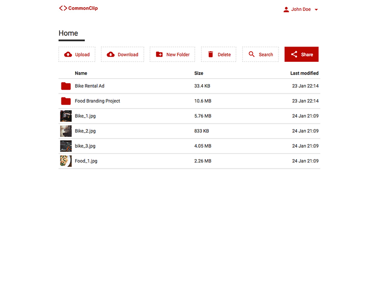381x285 pixels.
Task: Click the Share text on the red button
Action: click(307, 55)
